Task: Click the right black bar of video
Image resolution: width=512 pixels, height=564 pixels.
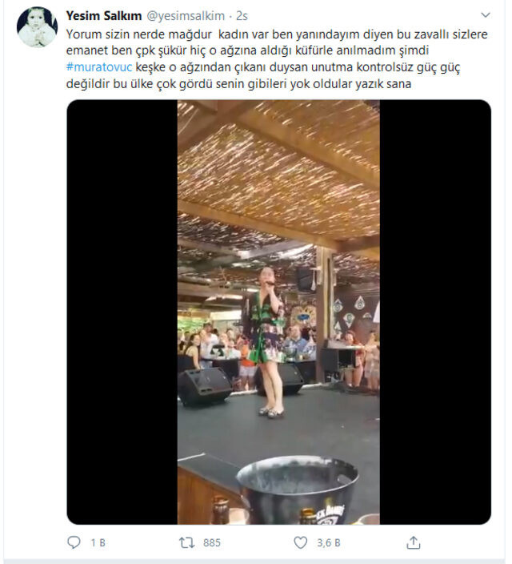Action: [435, 312]
